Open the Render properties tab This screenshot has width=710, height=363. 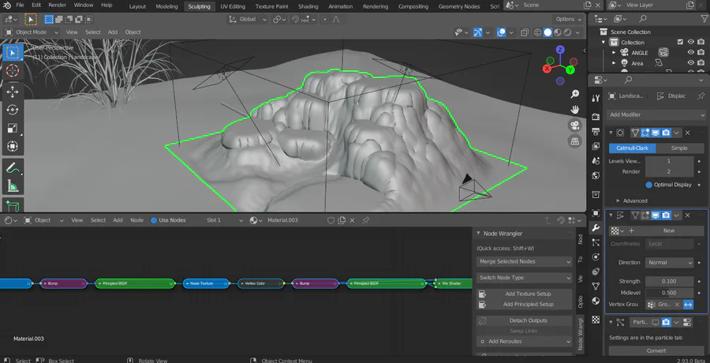(x=596, y=117)
